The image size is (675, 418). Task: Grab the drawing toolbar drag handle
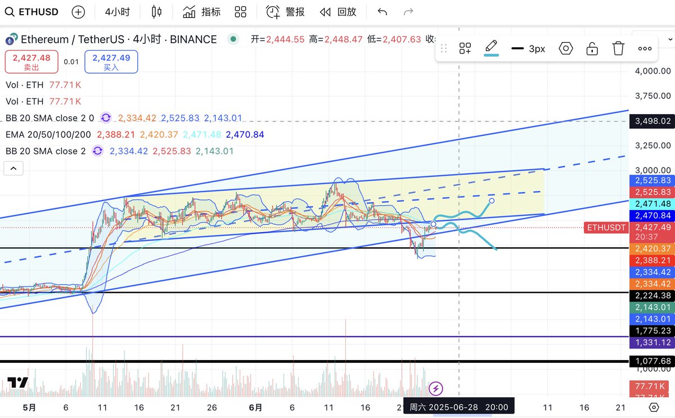pyautogui.click(x=444, y=48)
